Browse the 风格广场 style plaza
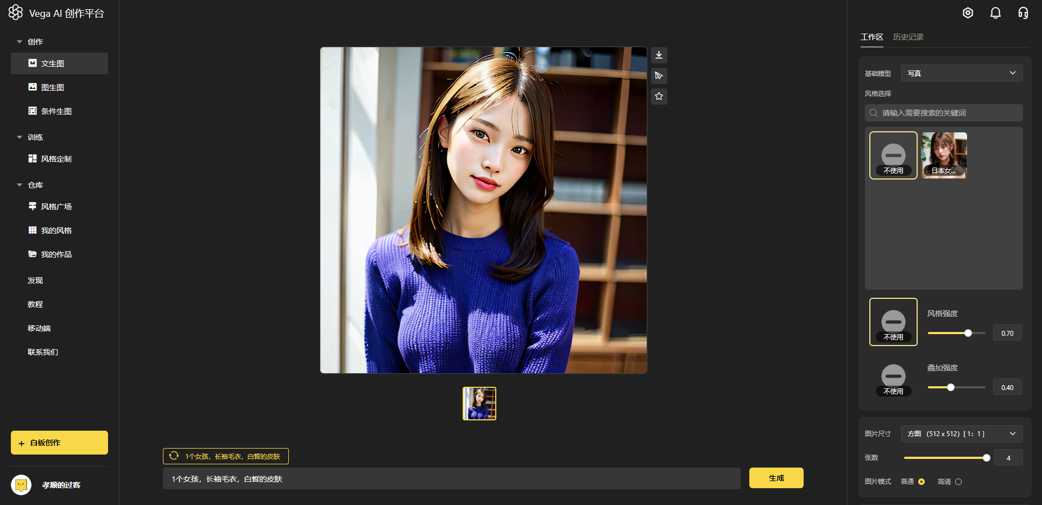Screen dimensions: 1042x505 pyautogui.click(x=56, y=206)
